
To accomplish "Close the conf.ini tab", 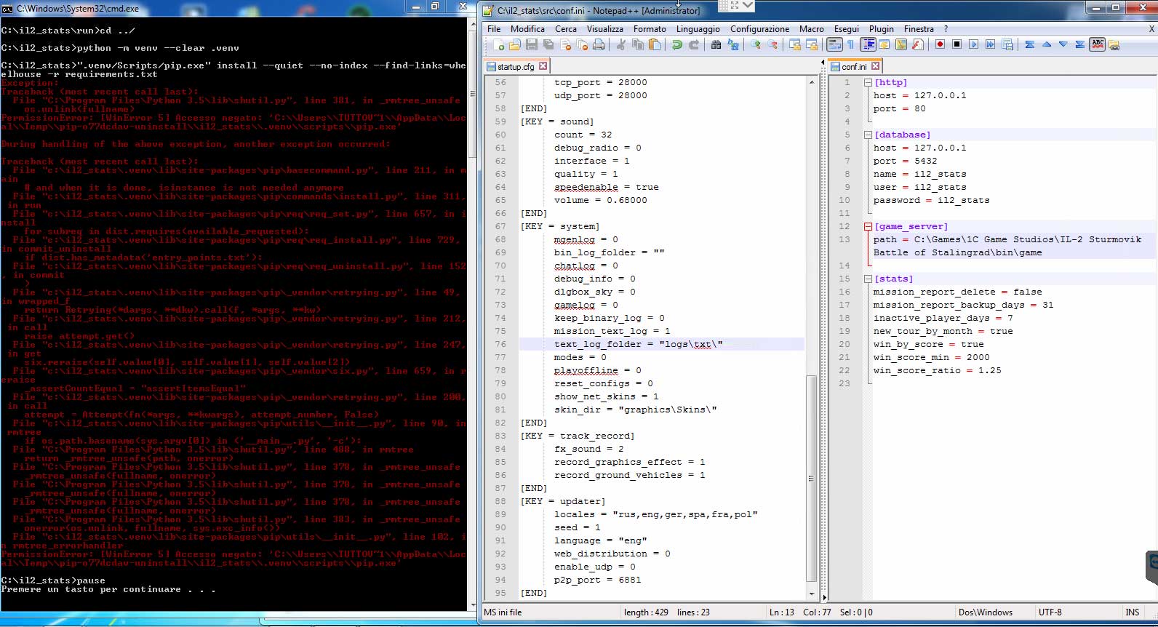I will click(876, 66).
